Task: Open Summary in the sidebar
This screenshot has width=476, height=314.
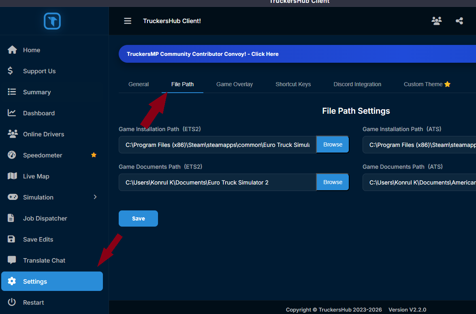Action: tap(52, 92)
